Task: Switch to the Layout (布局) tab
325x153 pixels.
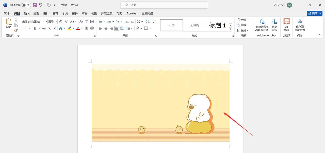Action: tap(56, 13)
